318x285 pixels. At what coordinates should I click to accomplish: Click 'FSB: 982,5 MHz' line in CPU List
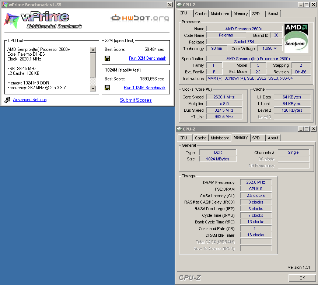click(22, 69)
